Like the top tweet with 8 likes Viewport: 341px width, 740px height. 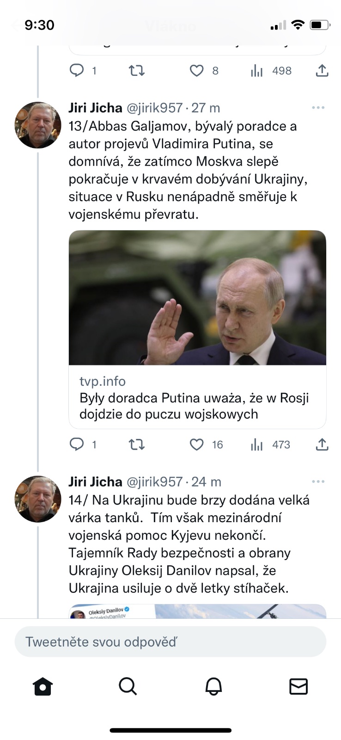[x=197, y=71]
